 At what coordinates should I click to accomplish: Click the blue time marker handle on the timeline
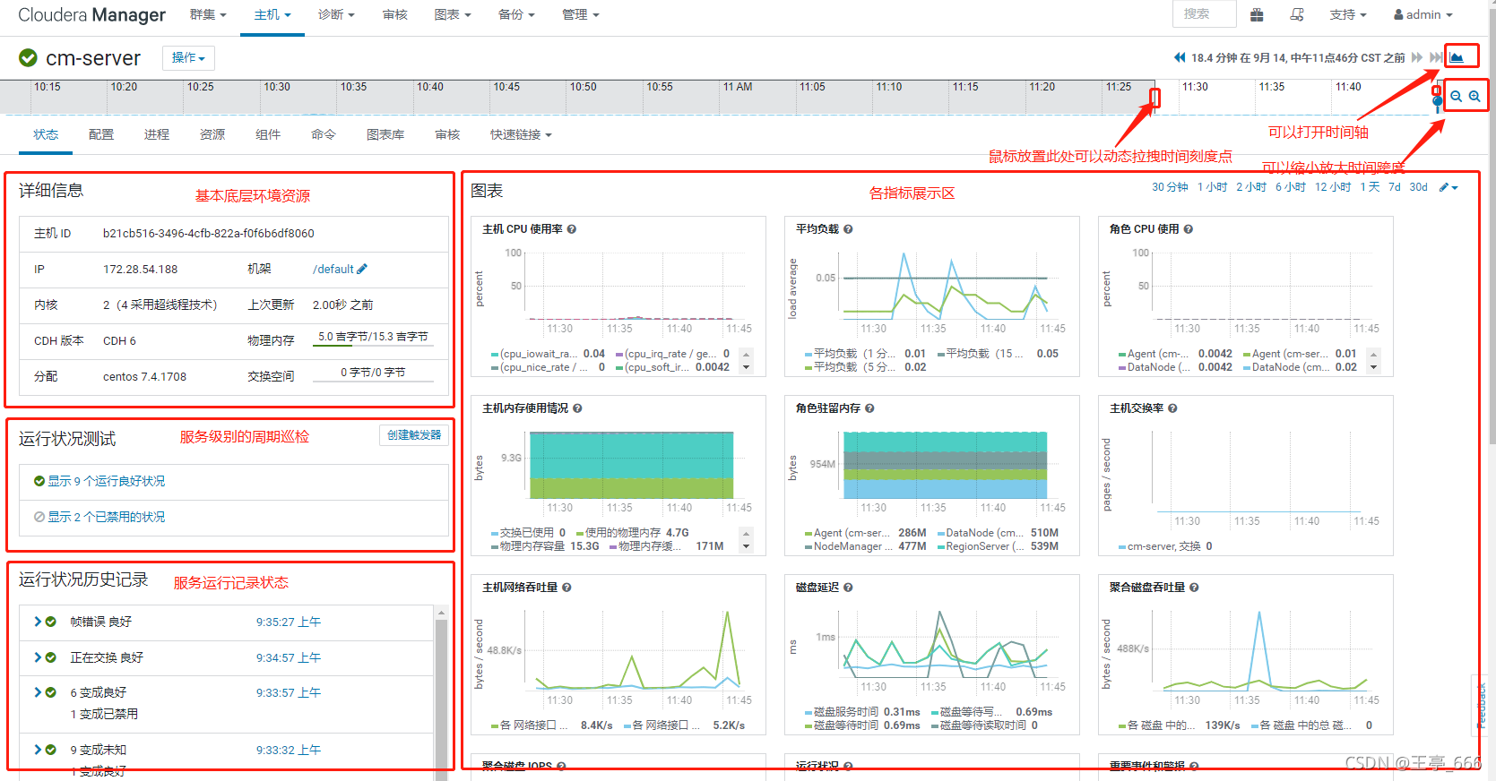point(1438,100)
